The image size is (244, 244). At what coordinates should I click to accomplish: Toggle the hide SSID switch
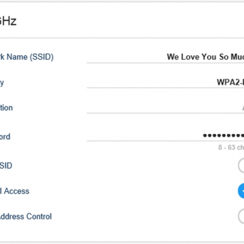[x=241, y=165]
